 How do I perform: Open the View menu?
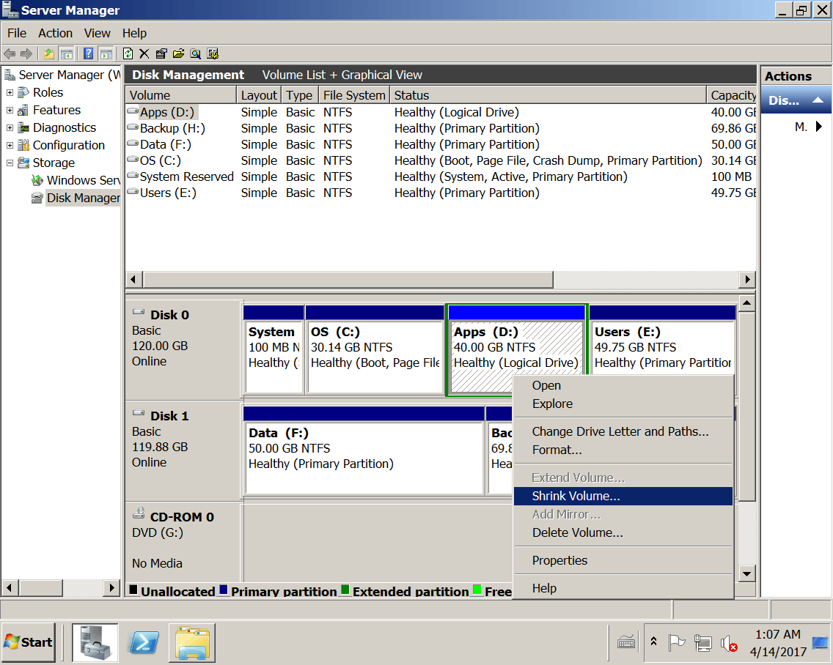(98, 33)
